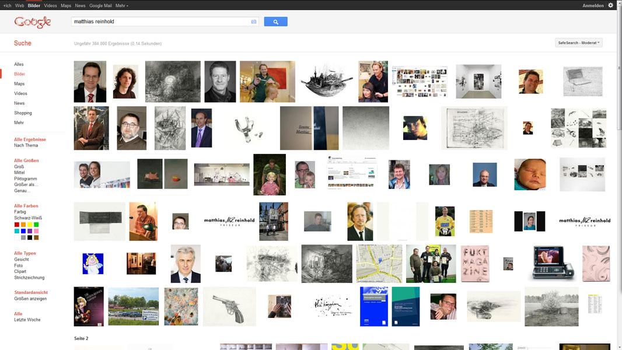Image resolution: width=622 pixels, height=350 pixels.
Task: Filter by Gesicht image type
Action: coord(22,260)
